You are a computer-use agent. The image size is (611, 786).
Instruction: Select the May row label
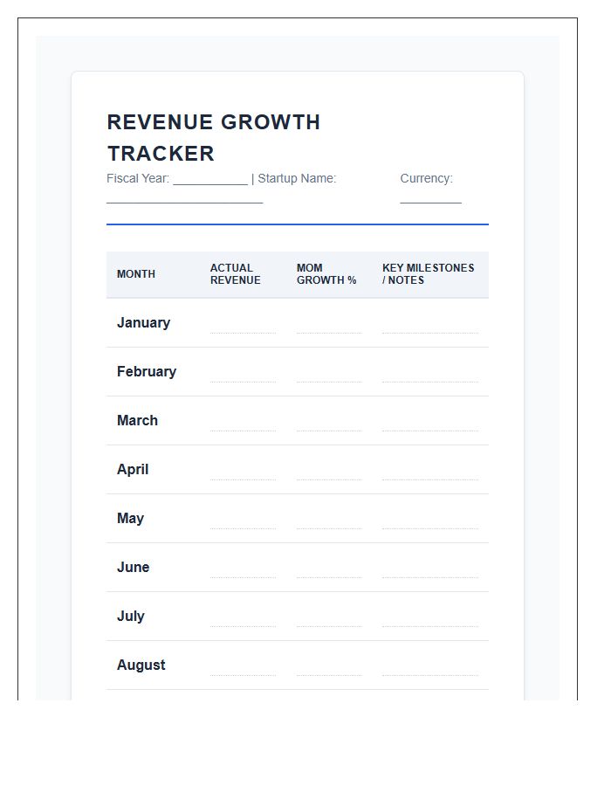click(x=130, y=518)
